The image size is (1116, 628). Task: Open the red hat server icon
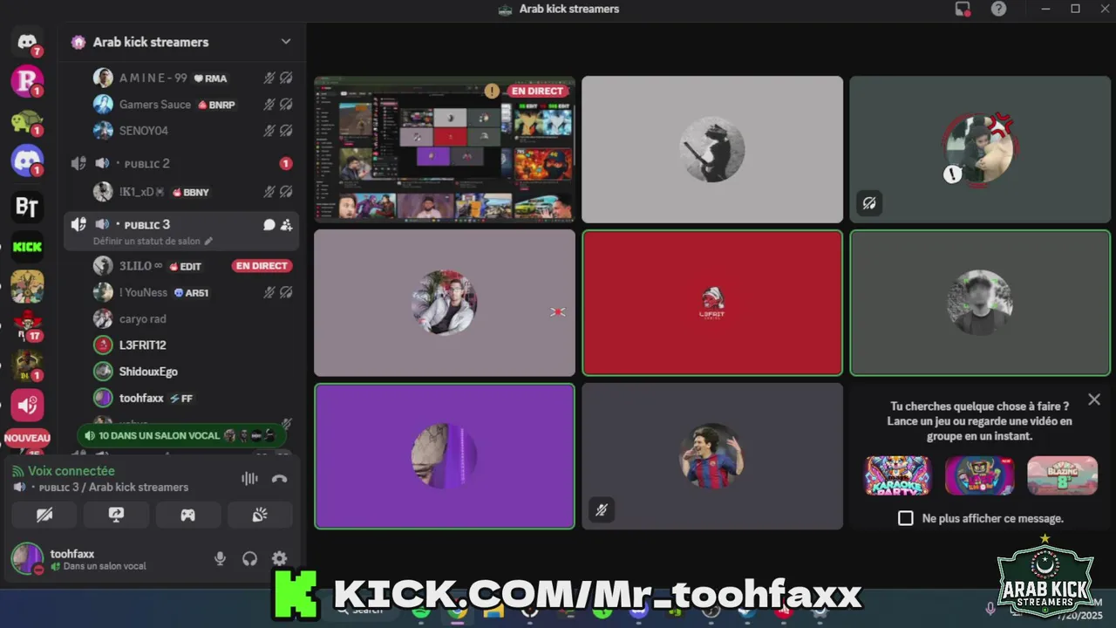[x=27, y=325]
